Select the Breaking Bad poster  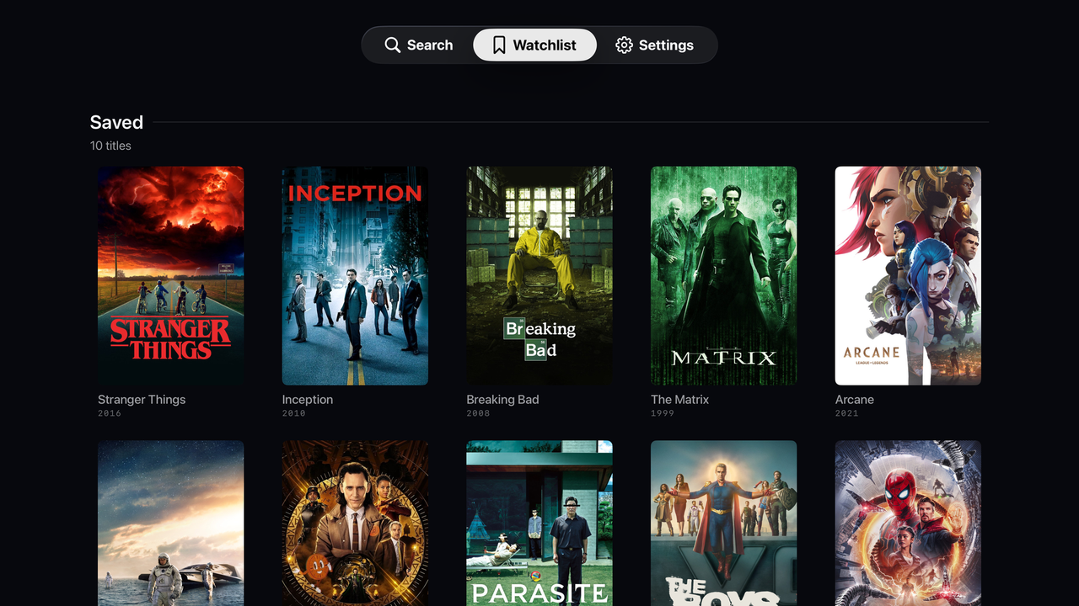point(539,275)
